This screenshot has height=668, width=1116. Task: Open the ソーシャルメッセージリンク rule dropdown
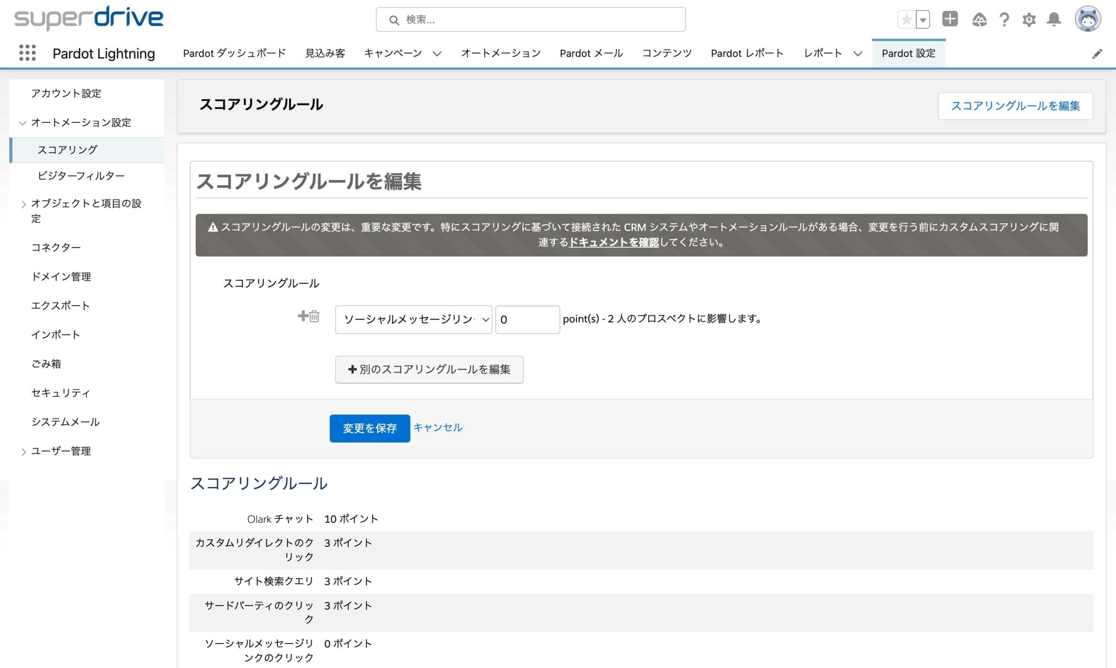tap(414, 320)
